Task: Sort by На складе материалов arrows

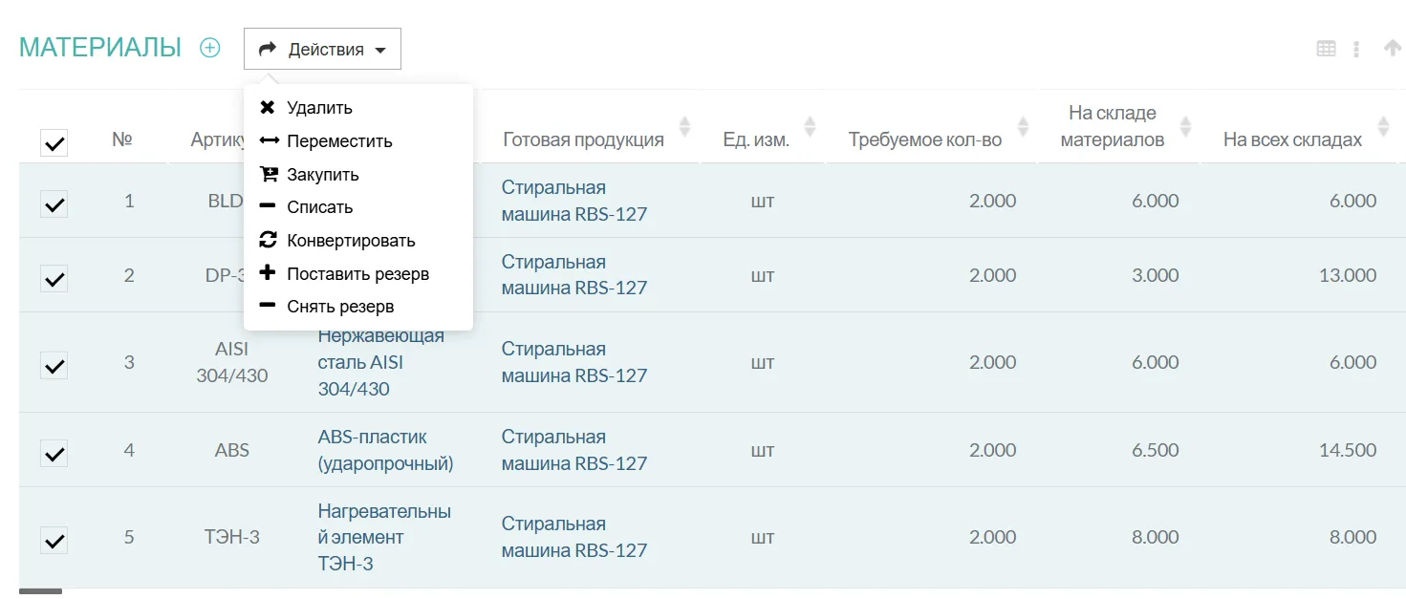Action: point(1185,126)
